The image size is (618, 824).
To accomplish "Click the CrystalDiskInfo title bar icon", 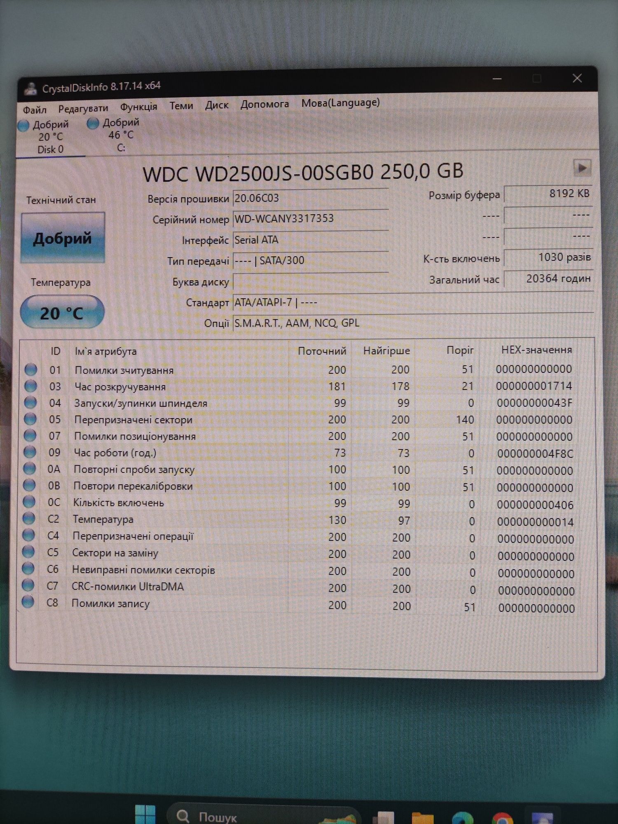I will tap(30, 89).
